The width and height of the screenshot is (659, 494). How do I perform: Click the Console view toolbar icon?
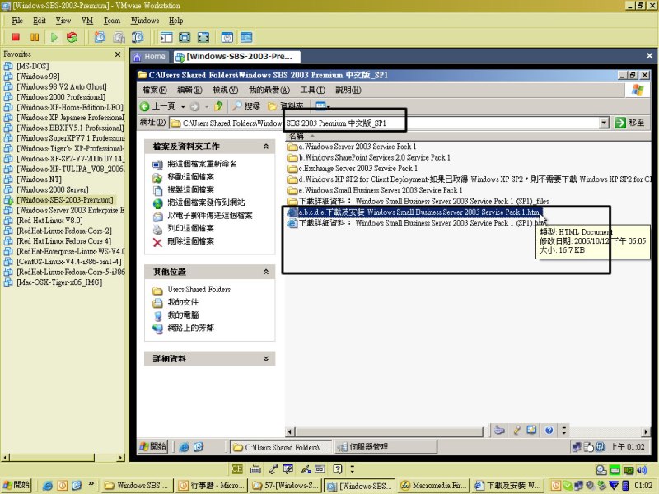coord(246,37)
